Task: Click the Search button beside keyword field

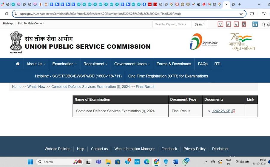Action: (x=199, y=24)
